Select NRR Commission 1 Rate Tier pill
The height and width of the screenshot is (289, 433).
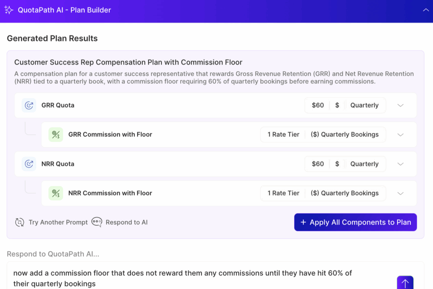tap(283, 193)
